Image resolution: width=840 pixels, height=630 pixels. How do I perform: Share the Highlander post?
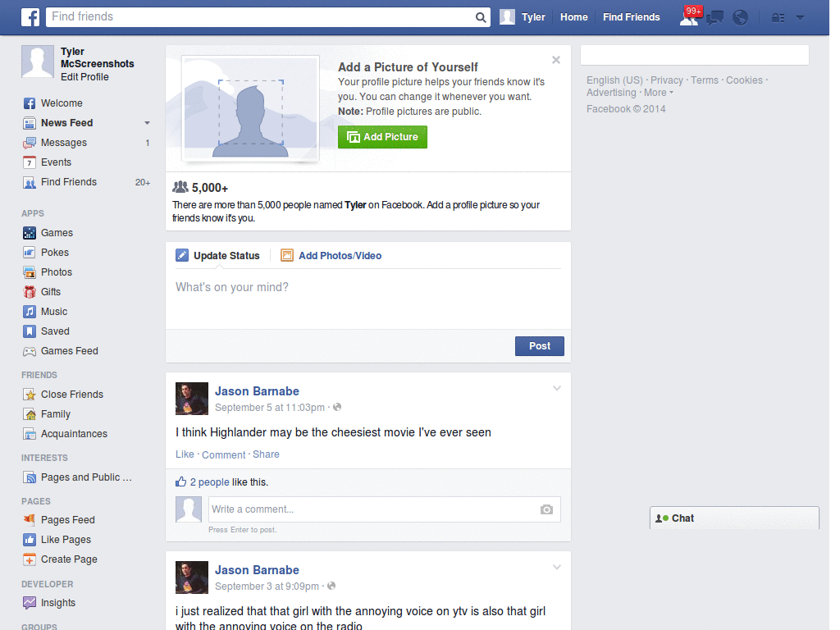[x=266, y=454]
